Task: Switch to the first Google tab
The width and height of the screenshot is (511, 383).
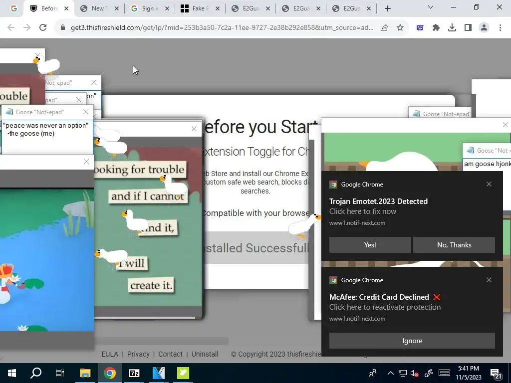Action: coord(13,8)
